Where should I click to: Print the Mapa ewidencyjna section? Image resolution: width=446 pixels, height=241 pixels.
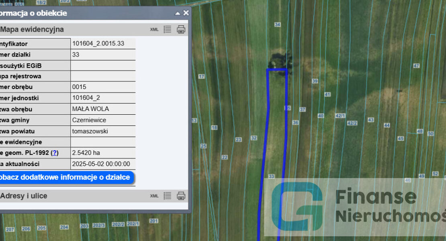pos(181,30)
